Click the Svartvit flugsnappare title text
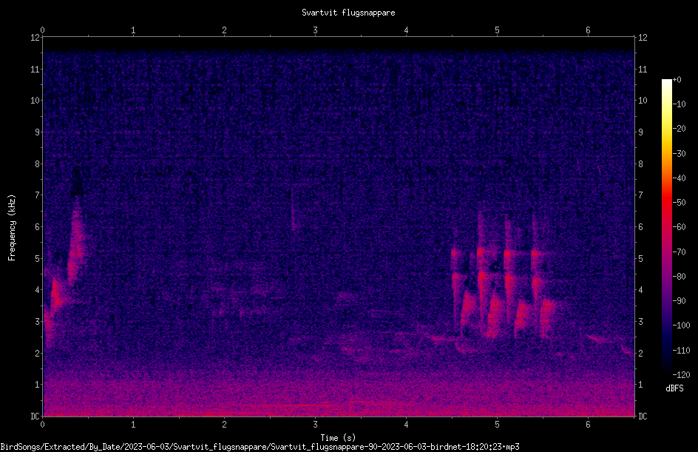 348,13
